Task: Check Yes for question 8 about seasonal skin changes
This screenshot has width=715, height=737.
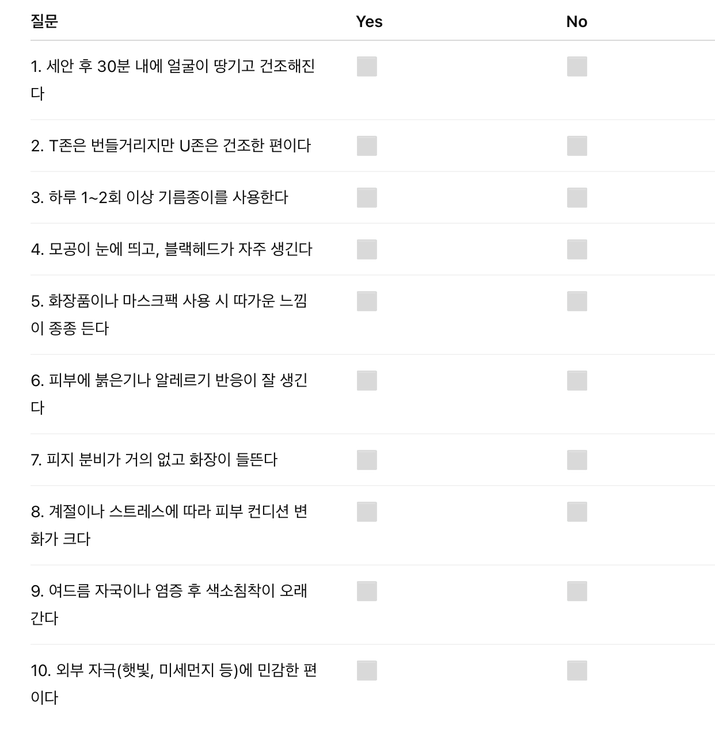Action: pyautogui.click(x=366, y=511)
